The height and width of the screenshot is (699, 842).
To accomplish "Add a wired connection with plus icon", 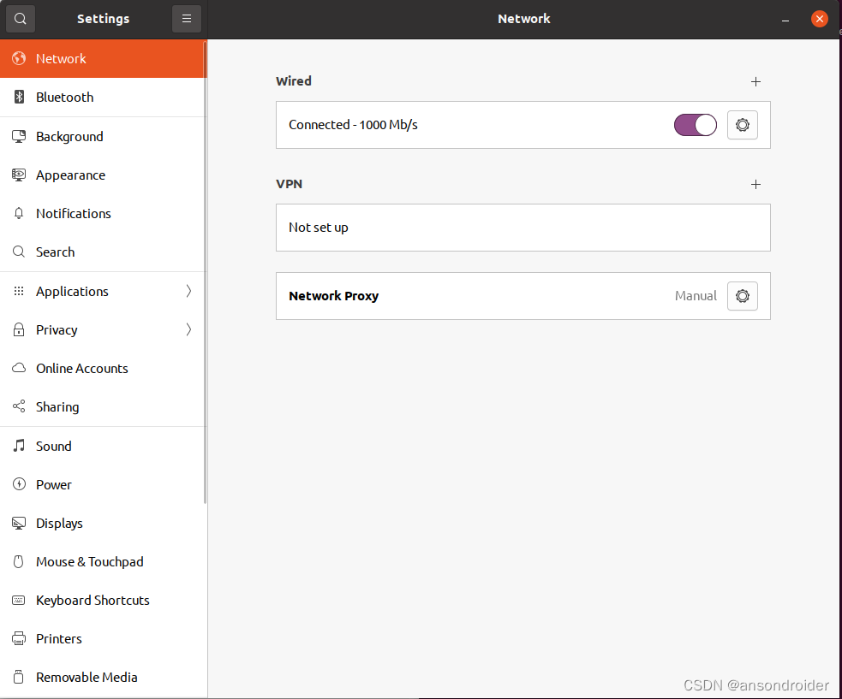I will tap(755, 81).
